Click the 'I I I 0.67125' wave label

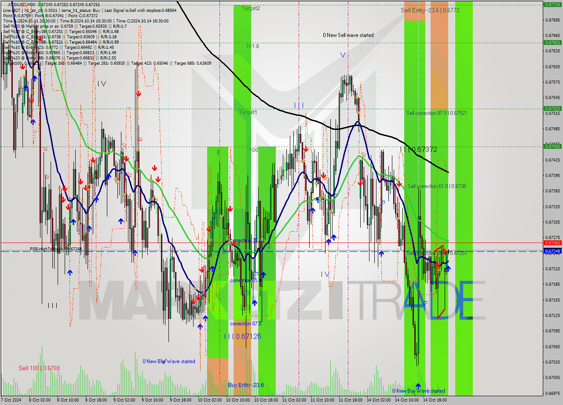click(x=242, y=336)
